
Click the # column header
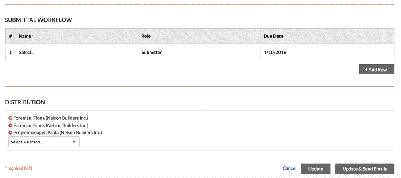(x=10, y=36)
